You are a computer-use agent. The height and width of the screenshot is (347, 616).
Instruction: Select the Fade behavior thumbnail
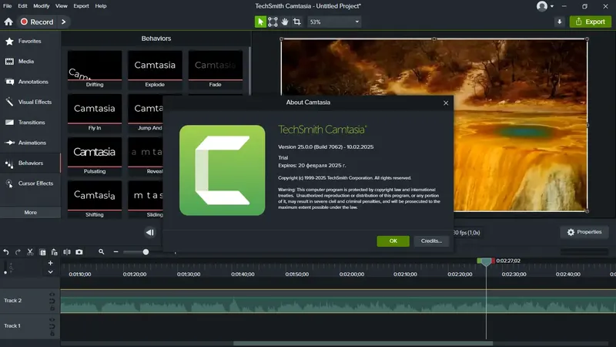tap(216, 69)
